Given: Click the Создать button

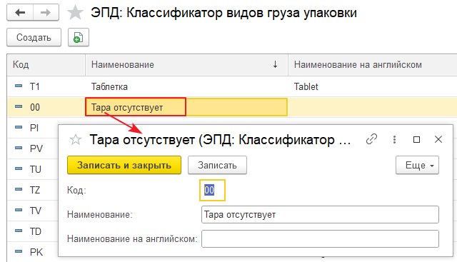Looking at the screenshot, I should tap(34, 37).
